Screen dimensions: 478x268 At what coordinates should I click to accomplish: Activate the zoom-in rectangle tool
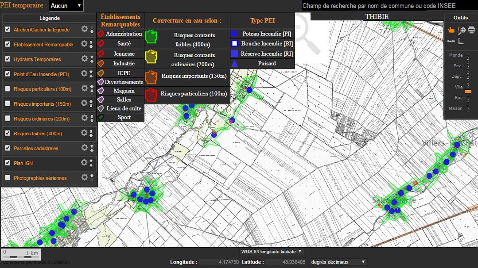coord(462,30)
